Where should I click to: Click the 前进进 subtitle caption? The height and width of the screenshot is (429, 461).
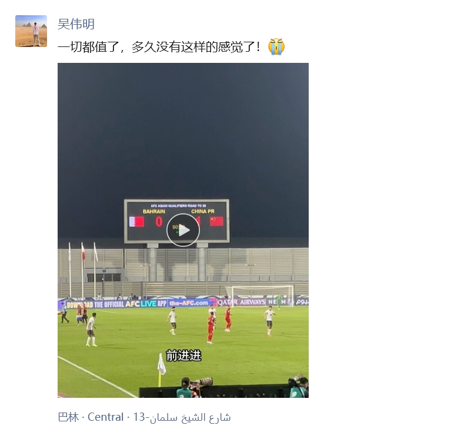pyautogui.click(x=183, y=356)
